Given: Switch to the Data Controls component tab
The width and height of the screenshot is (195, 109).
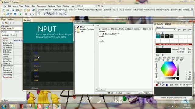Looking at the screenshot, I should [x=89, y=10].
